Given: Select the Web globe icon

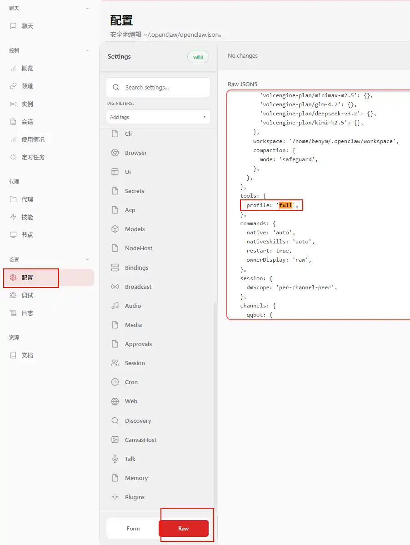Looking at the screenshot, I should (x=115, y=401).
